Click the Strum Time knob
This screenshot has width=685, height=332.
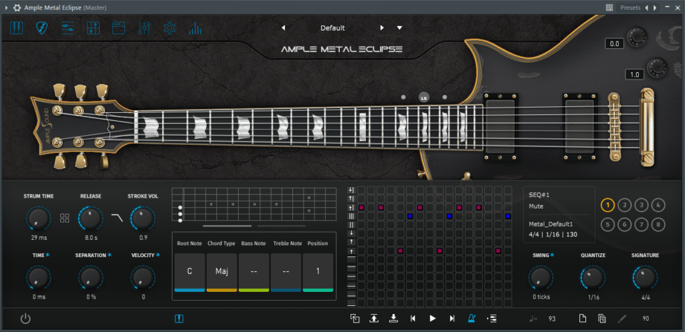(38, 218)
